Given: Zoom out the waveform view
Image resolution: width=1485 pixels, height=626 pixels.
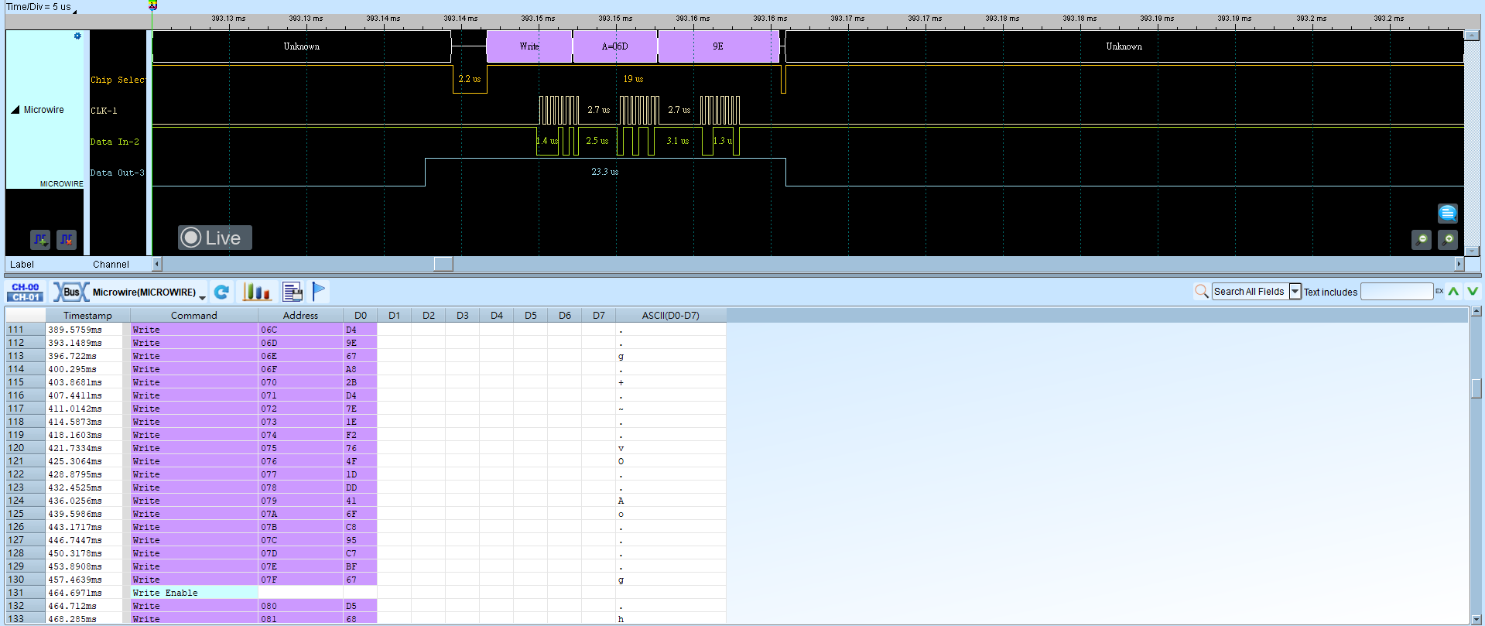Looking at the screenshot, I should (1422, 240).
